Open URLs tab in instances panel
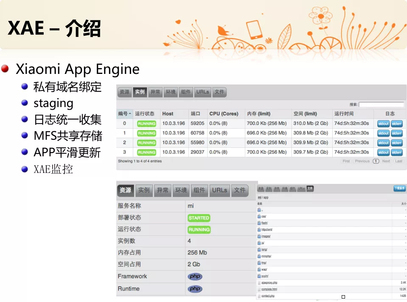Viewport: 407px width, 302px height. pos(203,92)
